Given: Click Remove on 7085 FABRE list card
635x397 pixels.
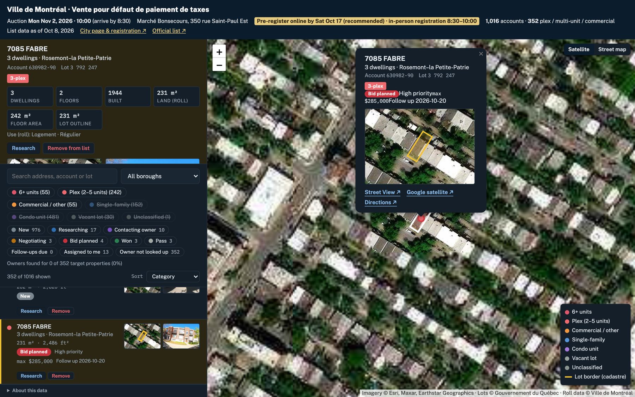Looking at the screenshot, I should pyautogui.click(x=61, y=376).
